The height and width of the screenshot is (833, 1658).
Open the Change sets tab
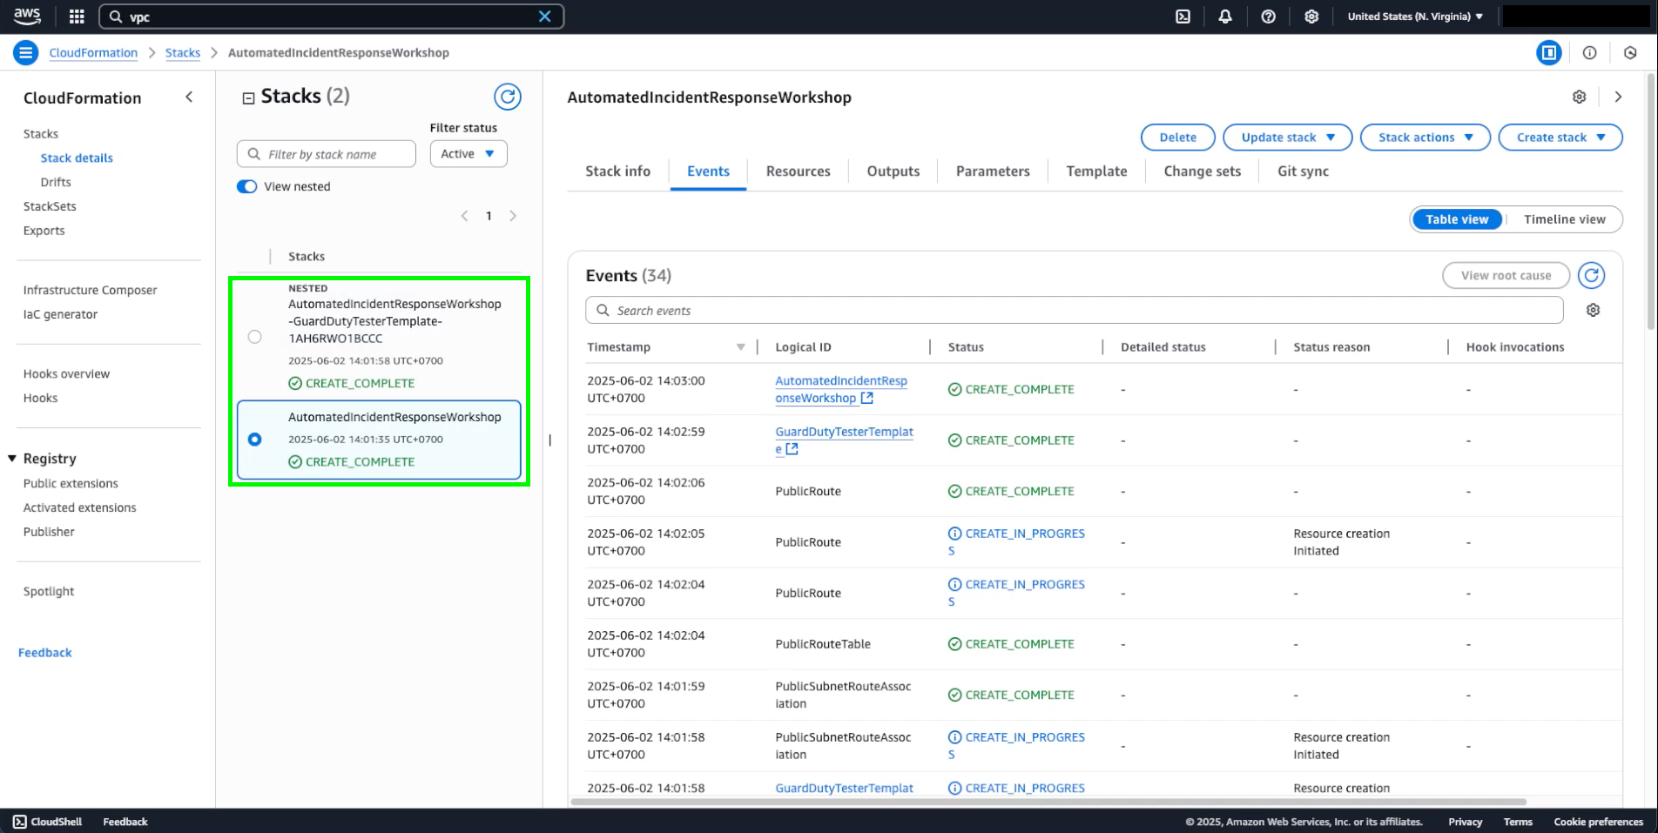click(x=1202, y=171)
